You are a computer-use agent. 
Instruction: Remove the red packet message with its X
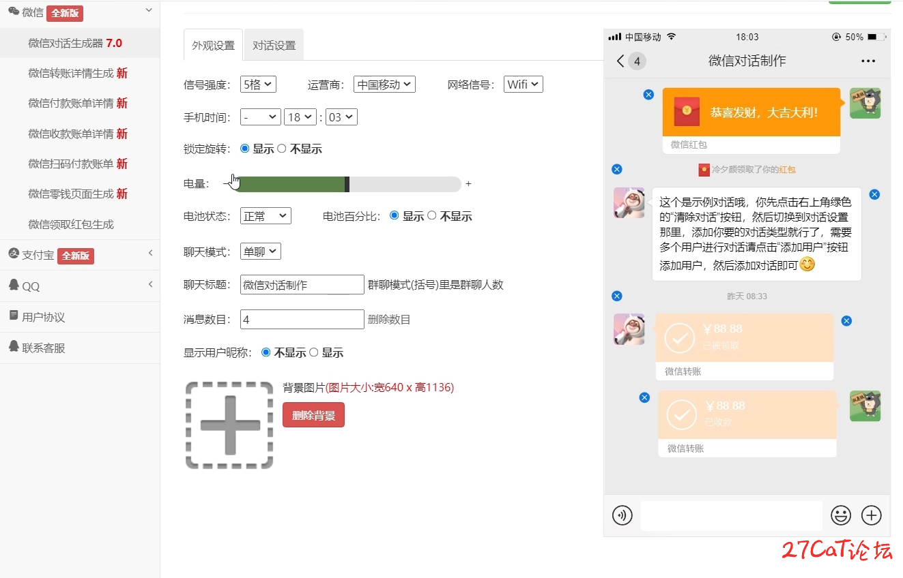point(648,95)
